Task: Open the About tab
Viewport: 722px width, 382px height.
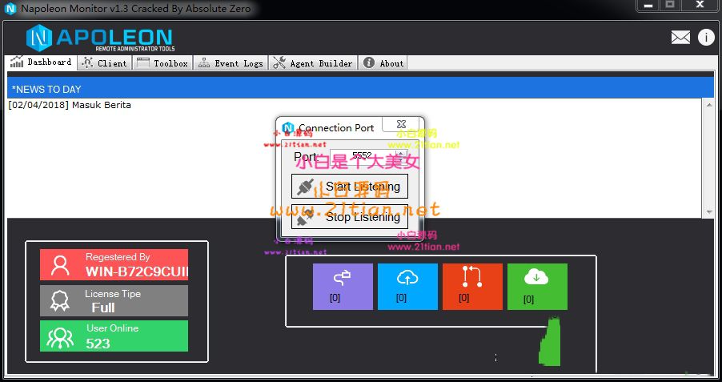Action: tap(383, 62)
